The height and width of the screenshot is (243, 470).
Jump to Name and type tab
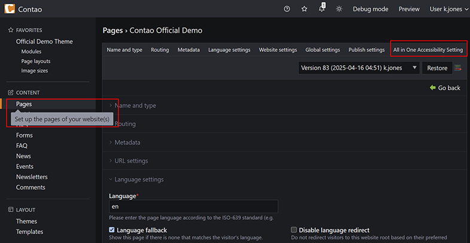124,50
